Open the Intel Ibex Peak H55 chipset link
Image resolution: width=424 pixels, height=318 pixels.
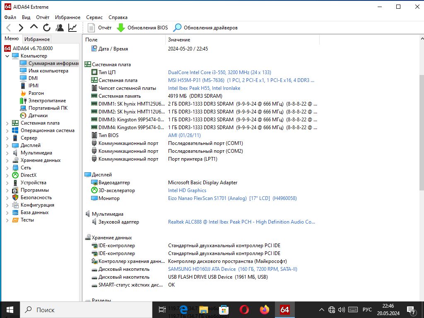point(204,88)
